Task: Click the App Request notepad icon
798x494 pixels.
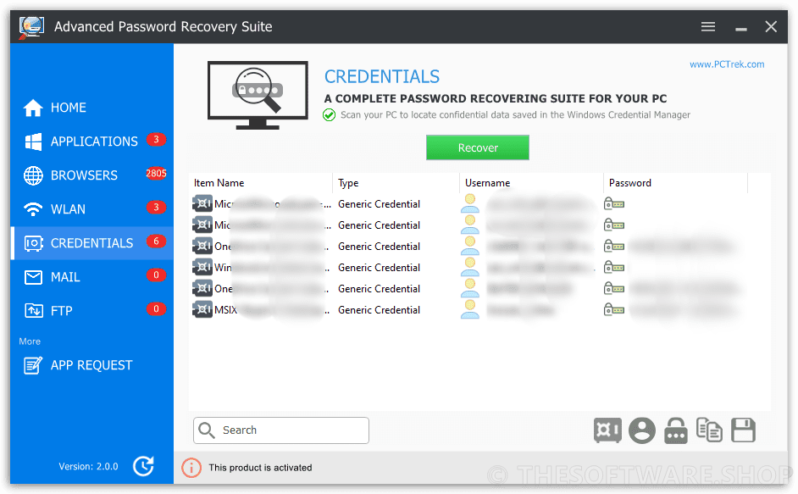Action: (x=33, y=365)
